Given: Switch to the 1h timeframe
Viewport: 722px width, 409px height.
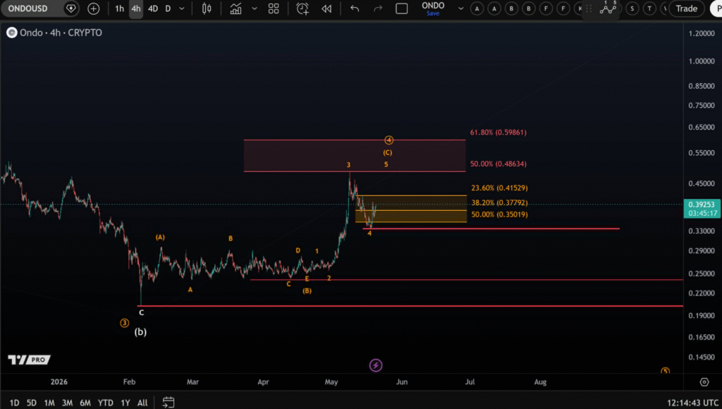Looking at the screenshot, I should (119, 8).
